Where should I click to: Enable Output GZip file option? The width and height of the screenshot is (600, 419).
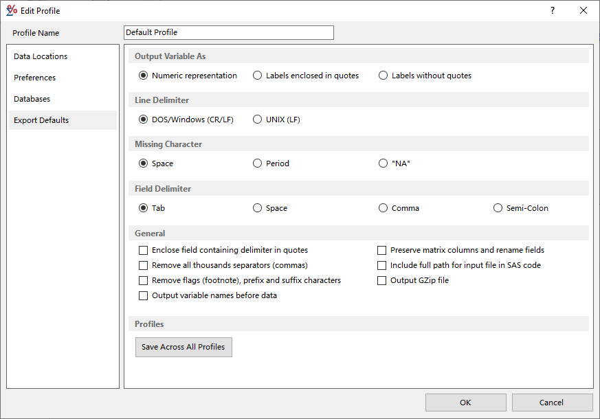[381, 280]
